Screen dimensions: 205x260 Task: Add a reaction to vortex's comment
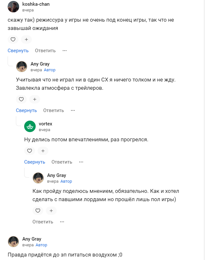pyautogui.click(x=43, y=151)
